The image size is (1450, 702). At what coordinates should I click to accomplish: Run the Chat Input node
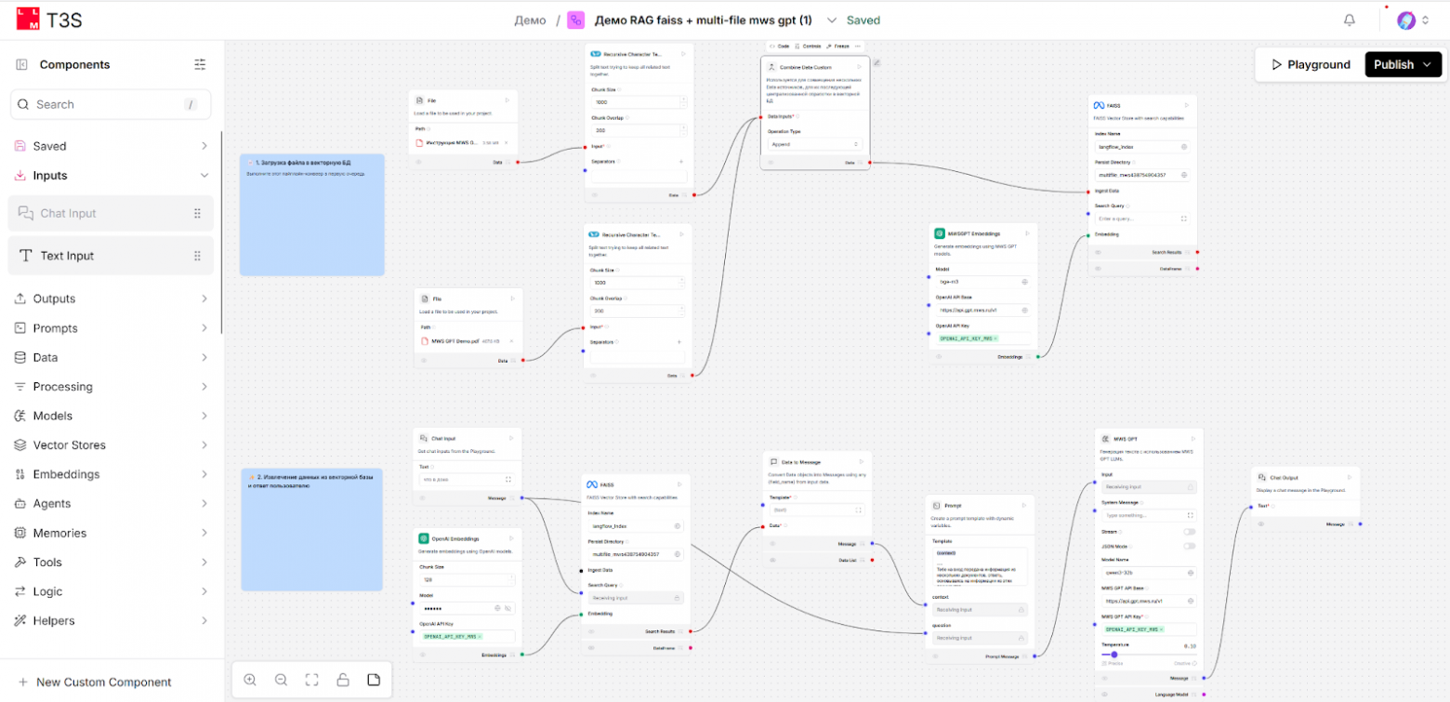tap(511, 438)
